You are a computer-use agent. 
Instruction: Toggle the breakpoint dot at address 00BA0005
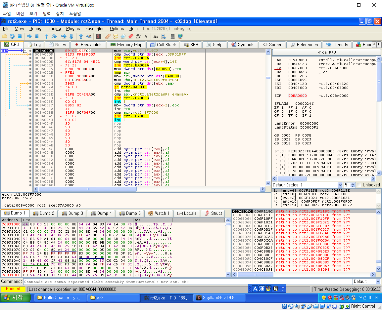point(30,55)
